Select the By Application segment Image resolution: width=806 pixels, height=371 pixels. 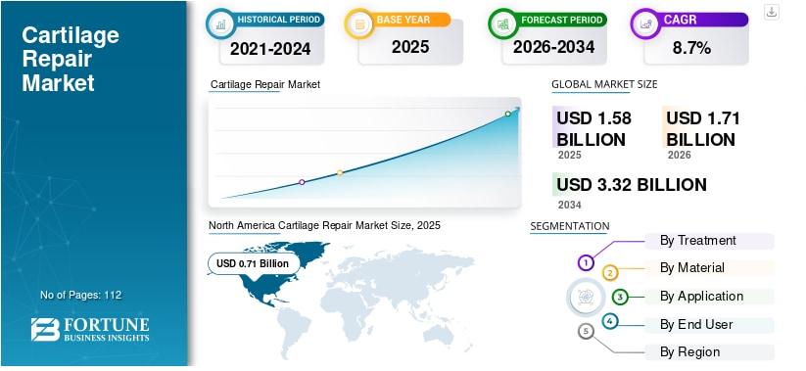[709, 297]
